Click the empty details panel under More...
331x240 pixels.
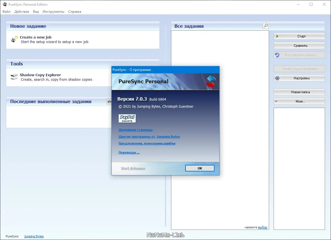[299, 169]
